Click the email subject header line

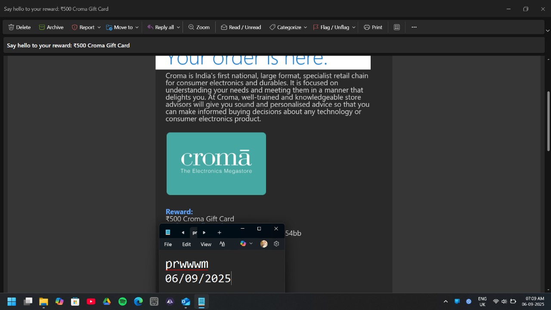pyautogui.click(x=68, y=45)
